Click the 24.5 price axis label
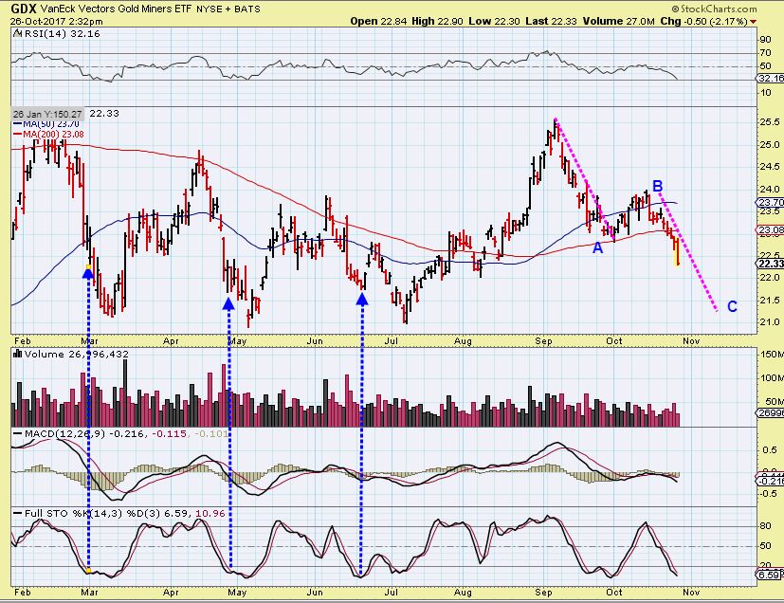Image resolution: width=784 pixels, height=603 pixels. click(x=770, y=167)
